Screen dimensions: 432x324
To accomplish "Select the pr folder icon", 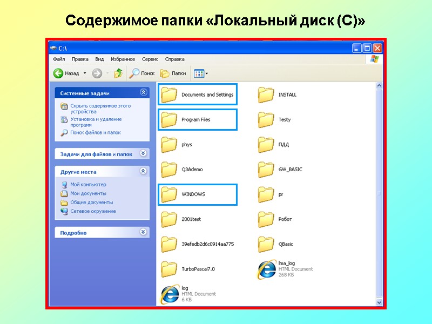I will (x=266, y=194).
